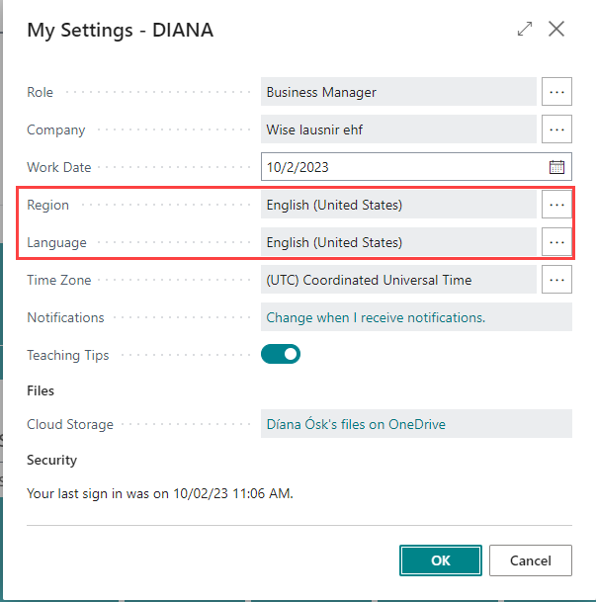Close the My Settings dialog
This screenshot has width=596, height=602.
point(556,30)
